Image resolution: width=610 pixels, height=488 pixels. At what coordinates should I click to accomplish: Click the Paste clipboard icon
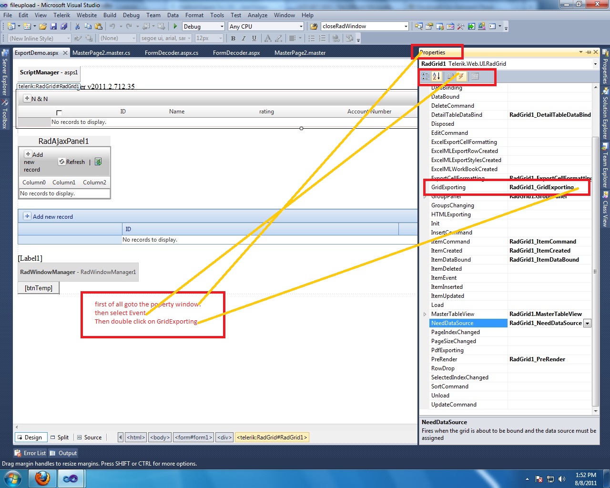pyautogui.click(x=99, y=27)
